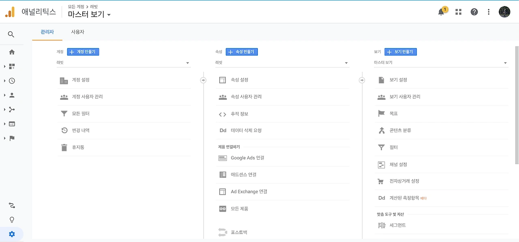Click the arrow between property and view columns
This screenshot has width=519, height=242.
point(362,80)
